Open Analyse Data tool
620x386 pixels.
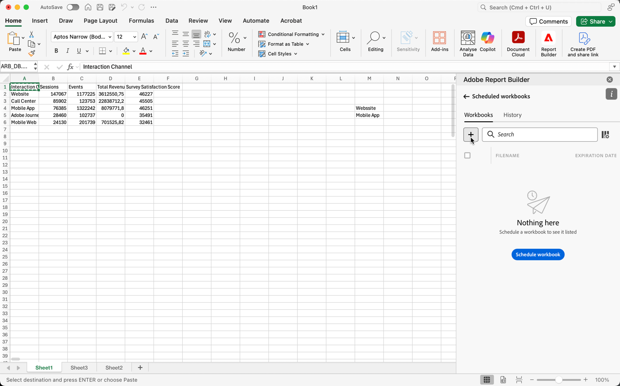pyautogui.click(x=468, y=44)
